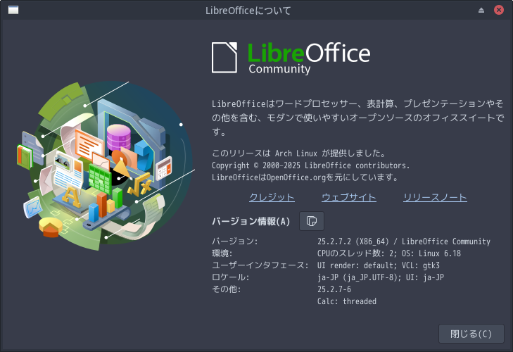Click the window menu icon in title bar
The image size is (513, 352).
coord(13,10)
